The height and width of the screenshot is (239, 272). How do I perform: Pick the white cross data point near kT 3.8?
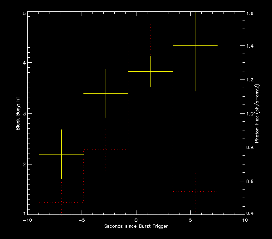pos(150,72)
